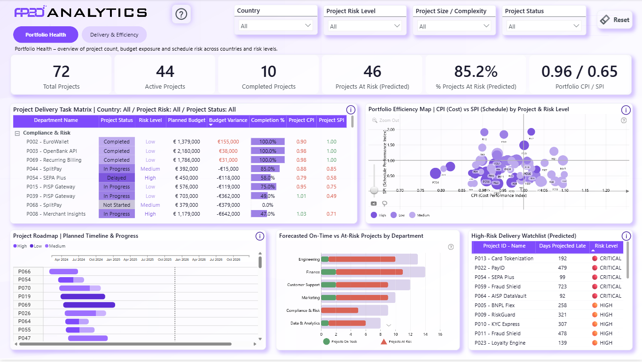The height and width of the screenshot is (362, 642).
Task: Click the info icon on High-Risk Delivery Watchlist
Action: 626,236
